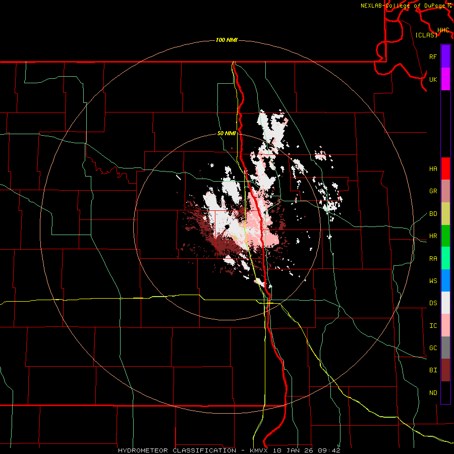
Task: Click the WS legend label
Action: [433, 281]
